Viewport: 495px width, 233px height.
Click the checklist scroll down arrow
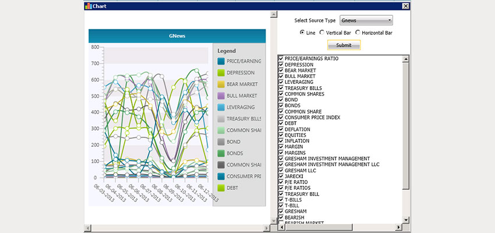click(406, 220)
